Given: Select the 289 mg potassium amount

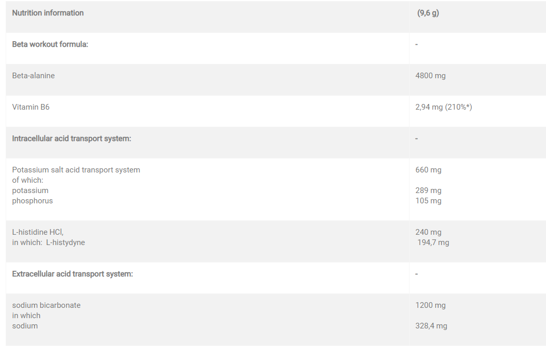Looking at the screenshot, I should (429, 190).
